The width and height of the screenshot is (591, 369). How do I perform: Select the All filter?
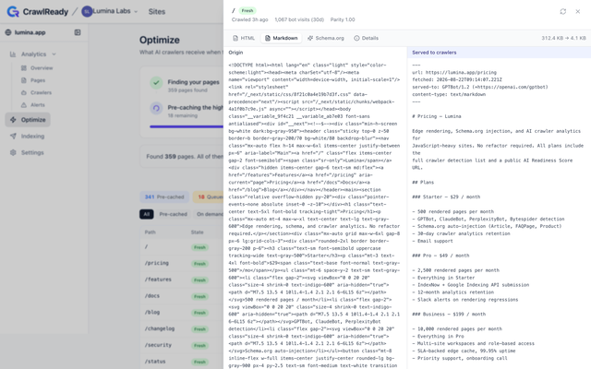pyautogui.click(x=146, y=214)
